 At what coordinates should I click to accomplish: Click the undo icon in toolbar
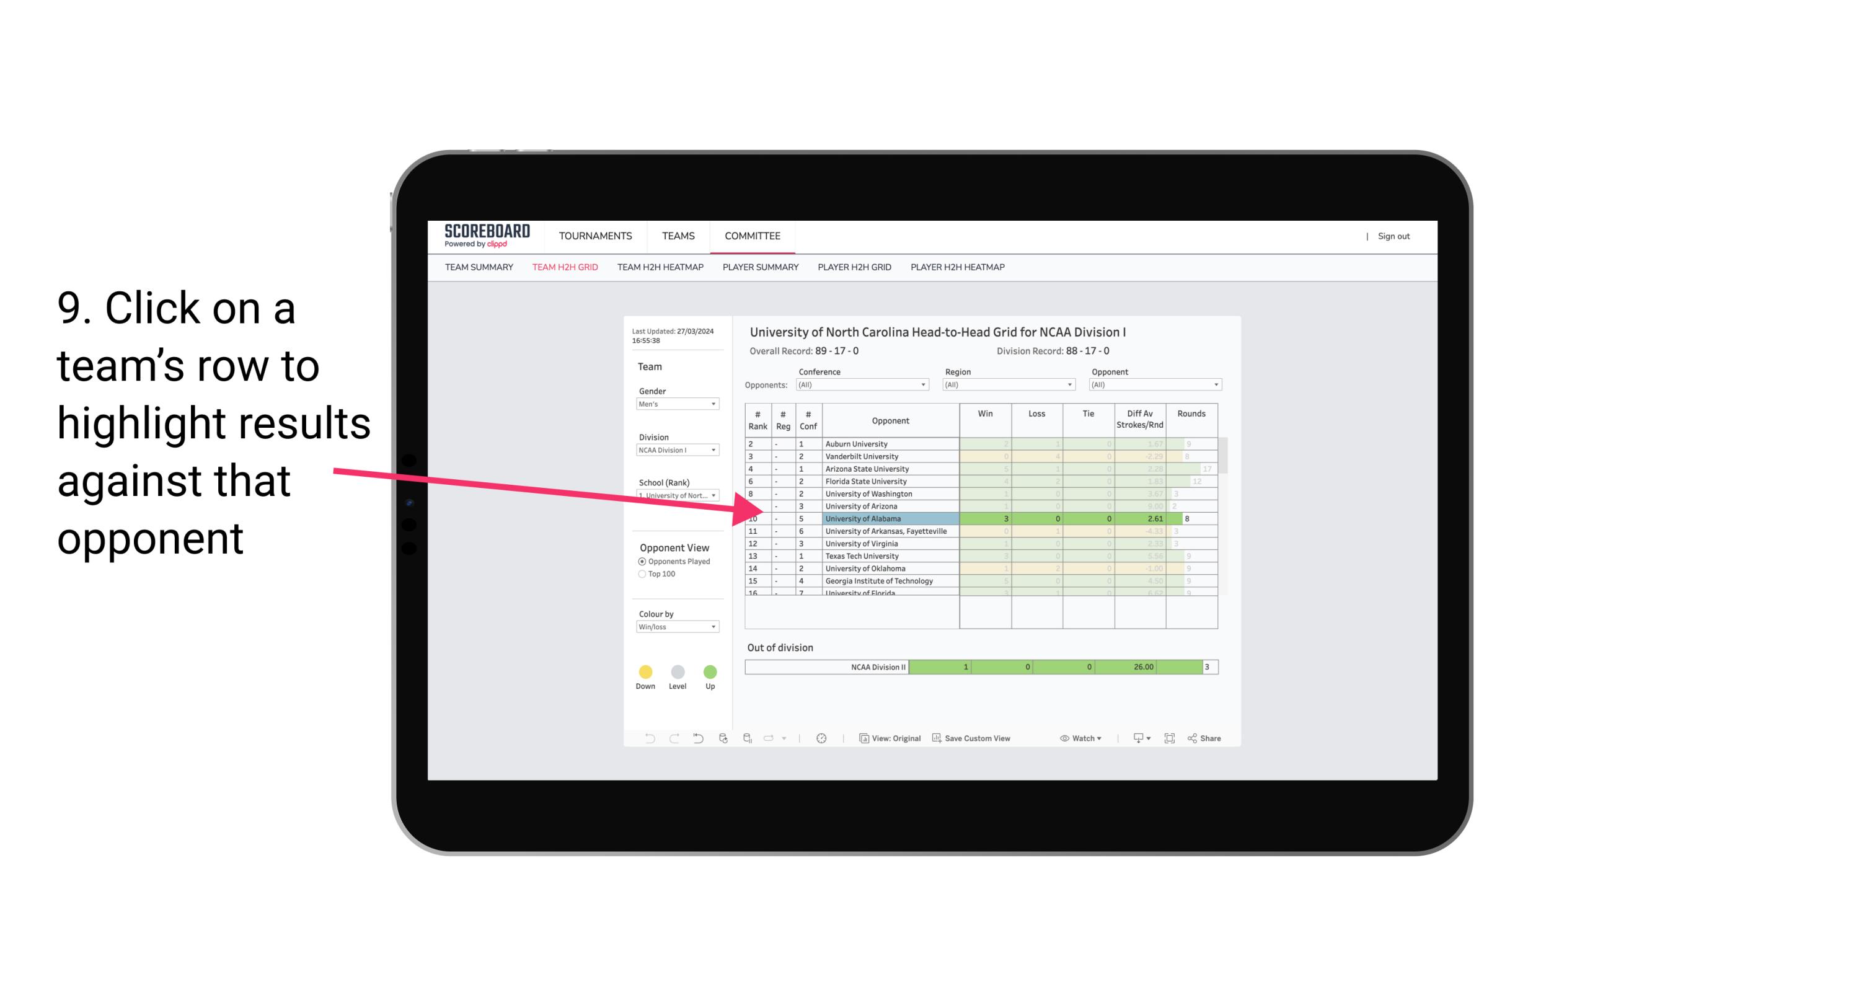pyautogui.click(x=647, y=740)
